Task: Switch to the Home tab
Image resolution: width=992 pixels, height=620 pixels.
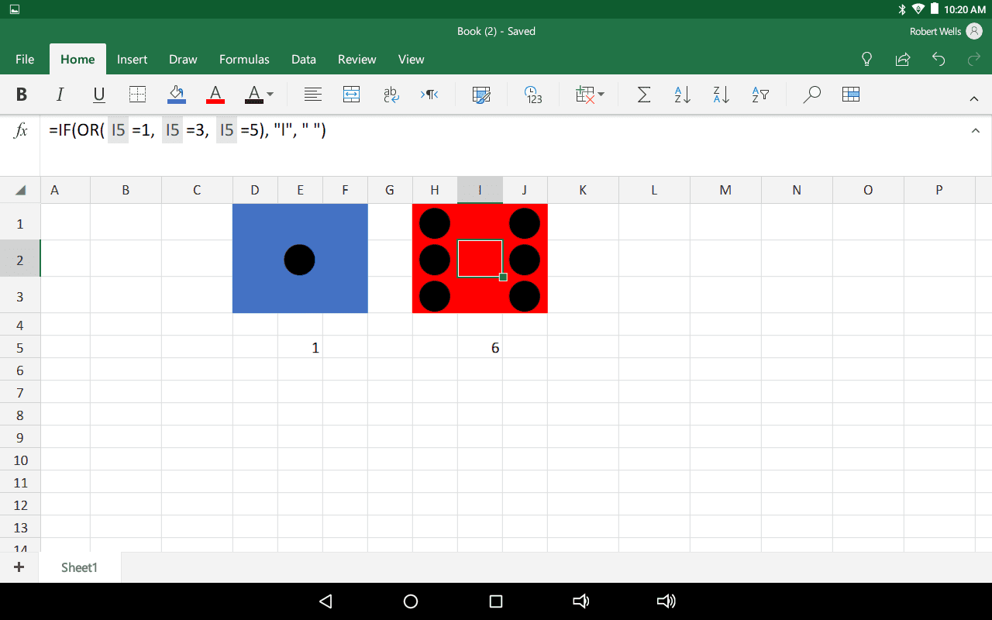Action: tap(77, 59)
